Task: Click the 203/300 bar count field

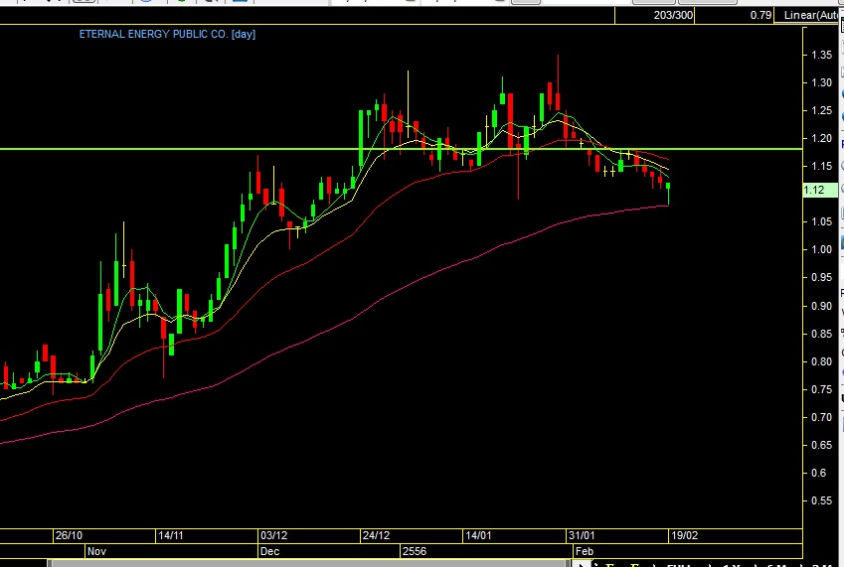Action: tap(654, 15)
